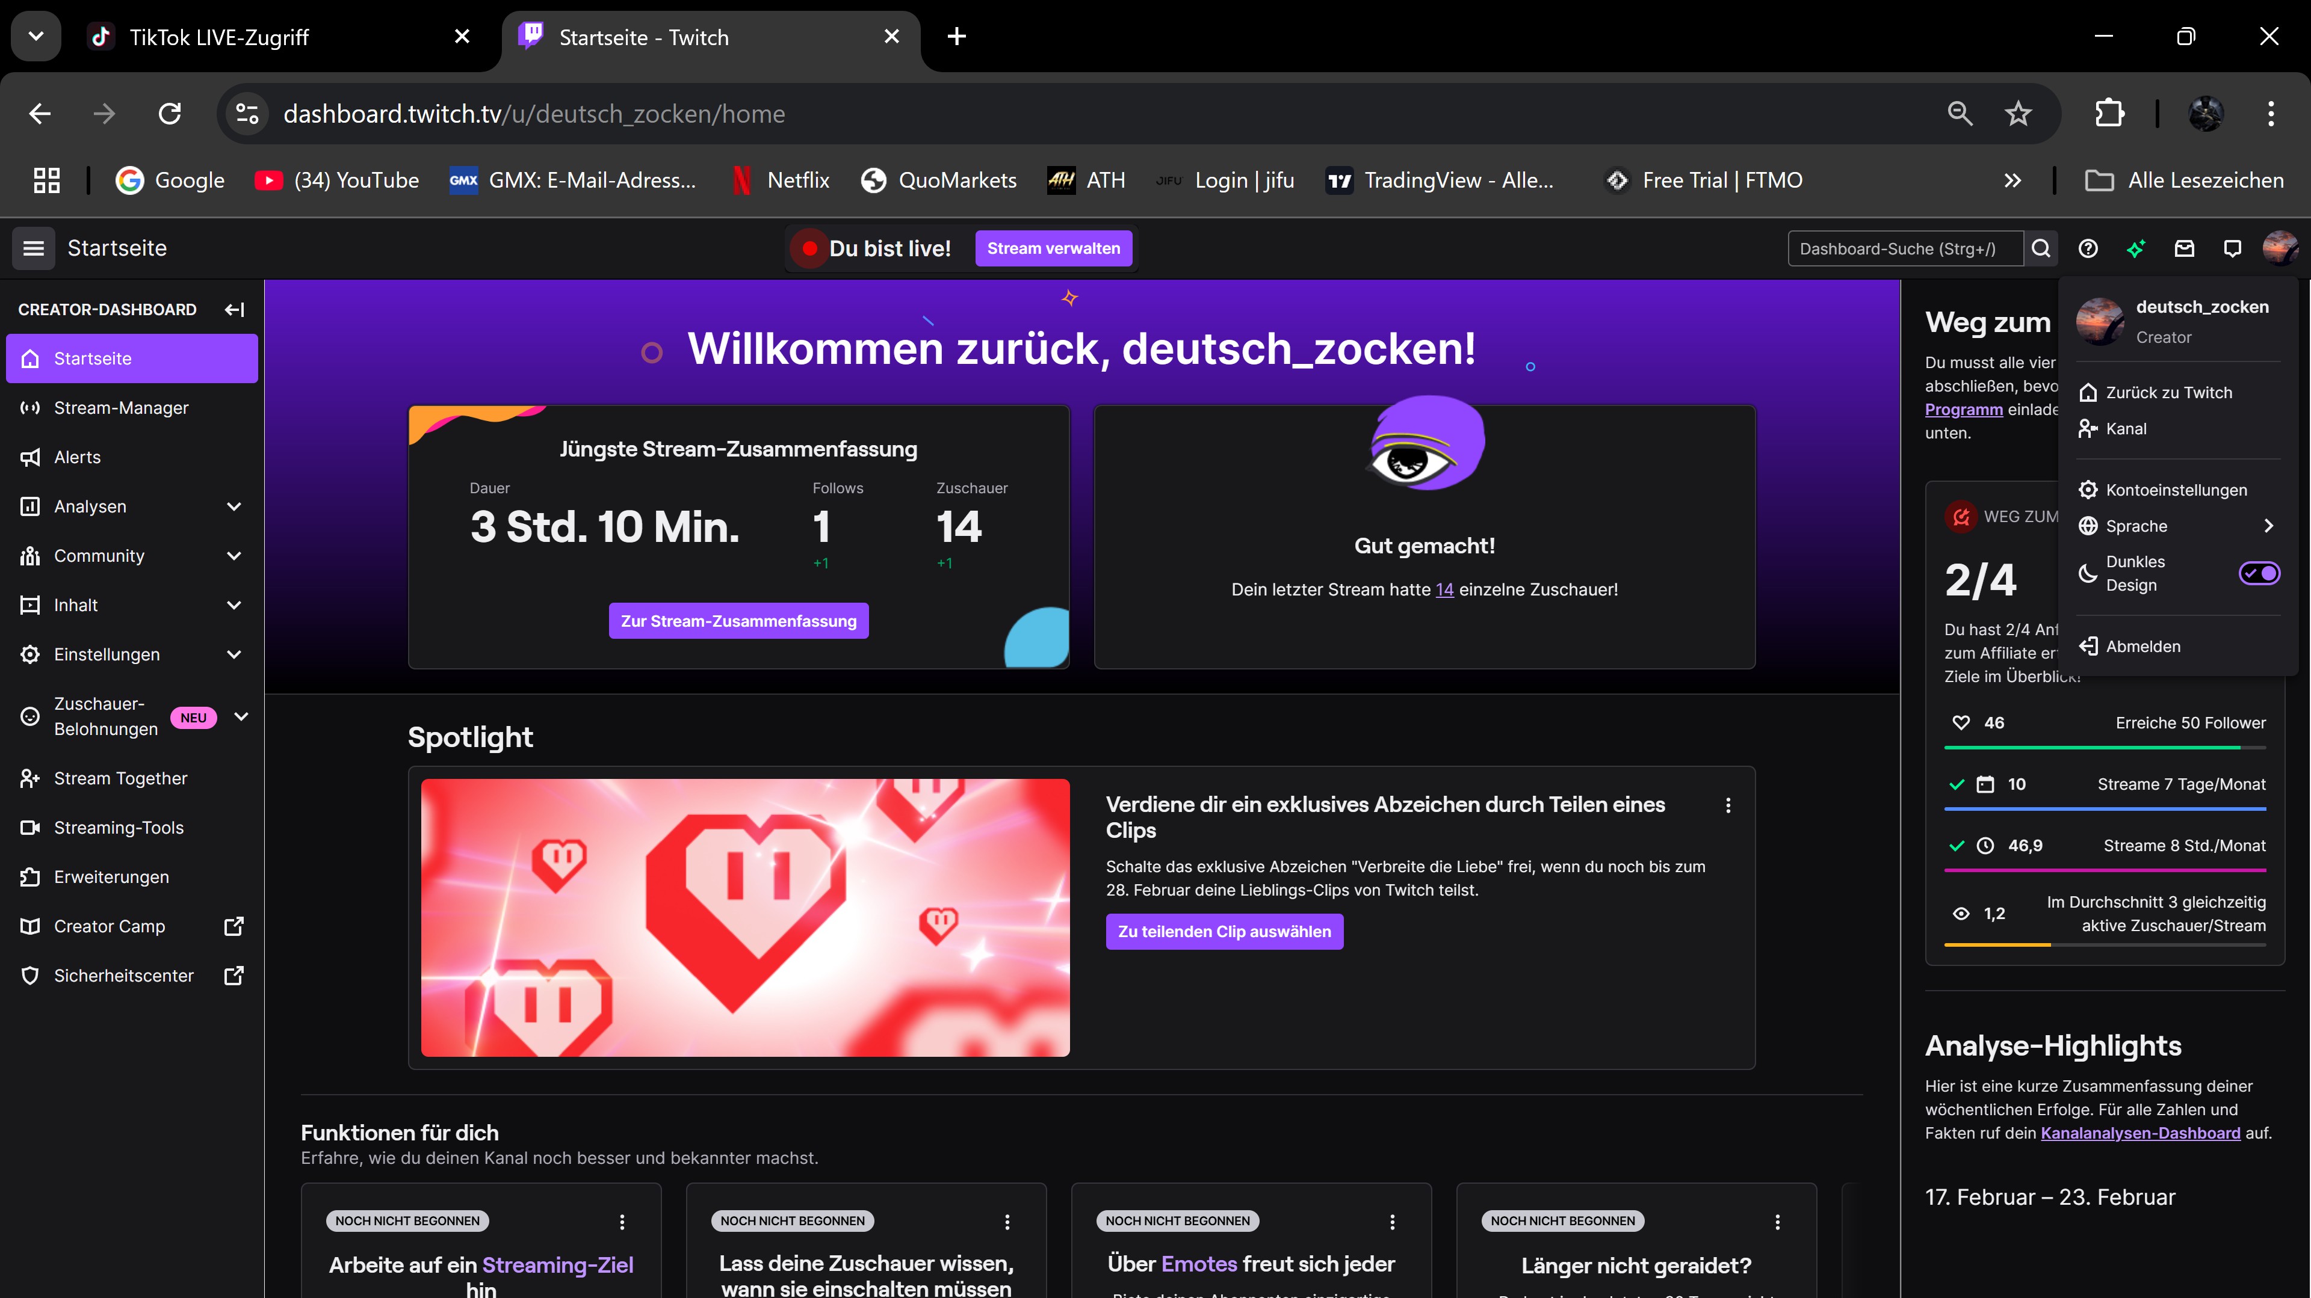Click the help question mark icon
The height and width of the screenshot is (1298, 2311).
(x=2088, y=248)
